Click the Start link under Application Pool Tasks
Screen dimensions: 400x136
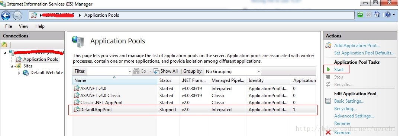click(x=339, y=69)
